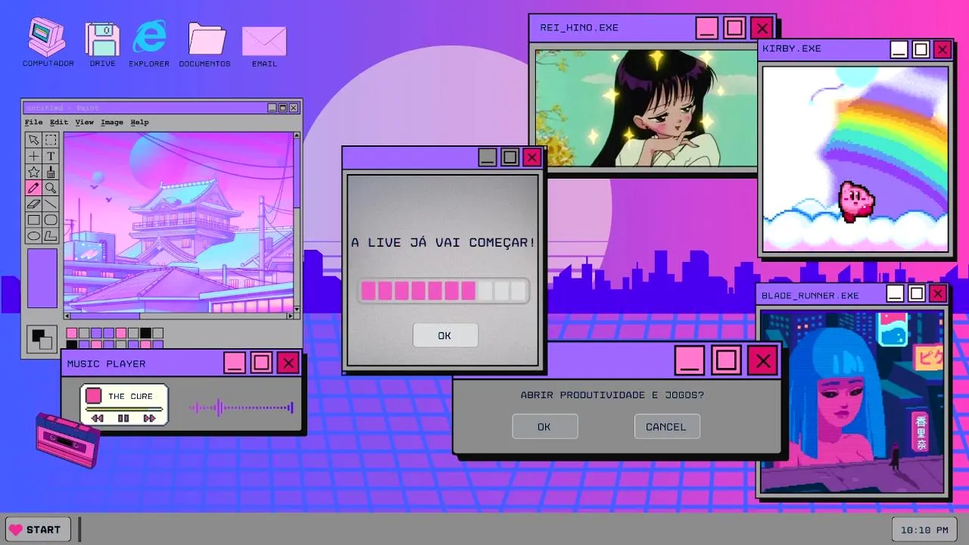
Task: Click the Kirby character in KIRBY.EXE
Action: (856, 201)
